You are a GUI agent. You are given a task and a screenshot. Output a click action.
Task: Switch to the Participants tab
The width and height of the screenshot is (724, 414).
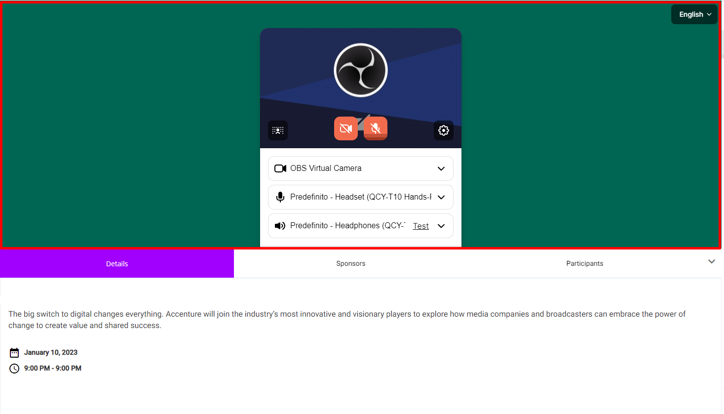coord(585,264)
